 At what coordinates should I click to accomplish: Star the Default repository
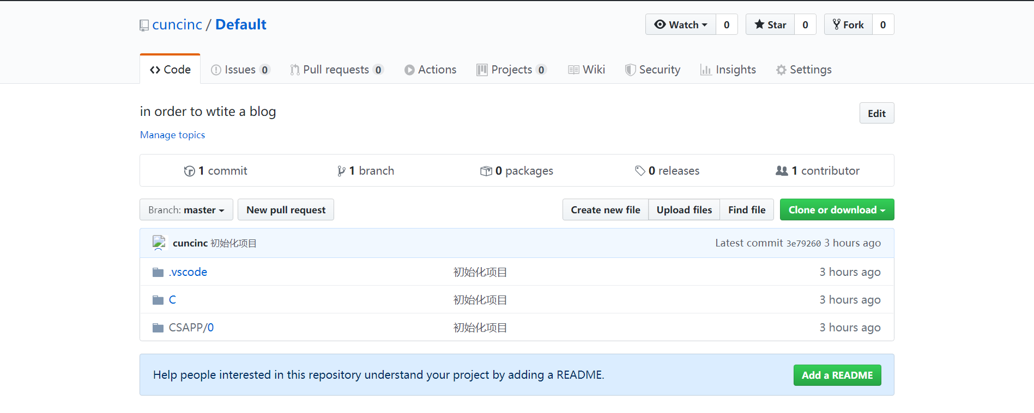[770, 24]
